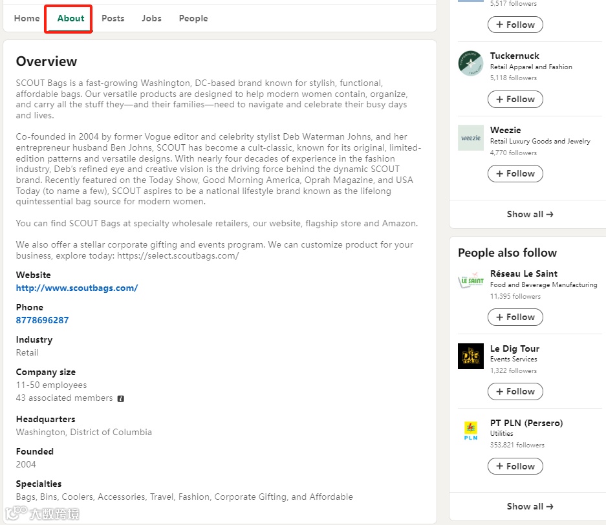This screenshot has width=606, height=525.
Task: Click the 'People also follow' heading
Action: 507,253
